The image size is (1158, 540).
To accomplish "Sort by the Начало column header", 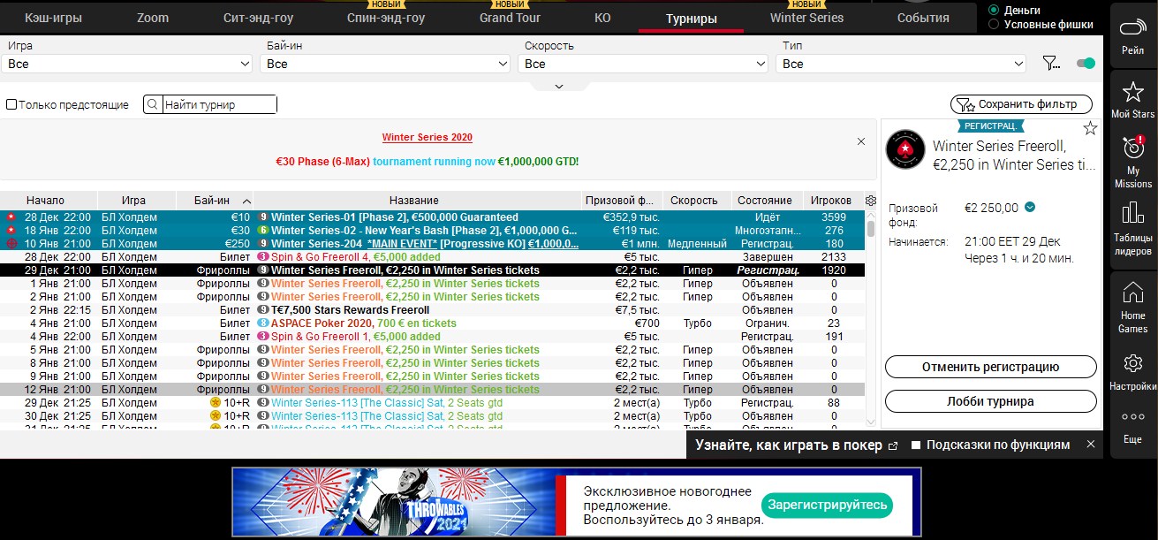I will [49, 201].
